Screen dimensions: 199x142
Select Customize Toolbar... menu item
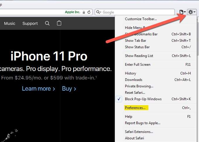(141, 19)
